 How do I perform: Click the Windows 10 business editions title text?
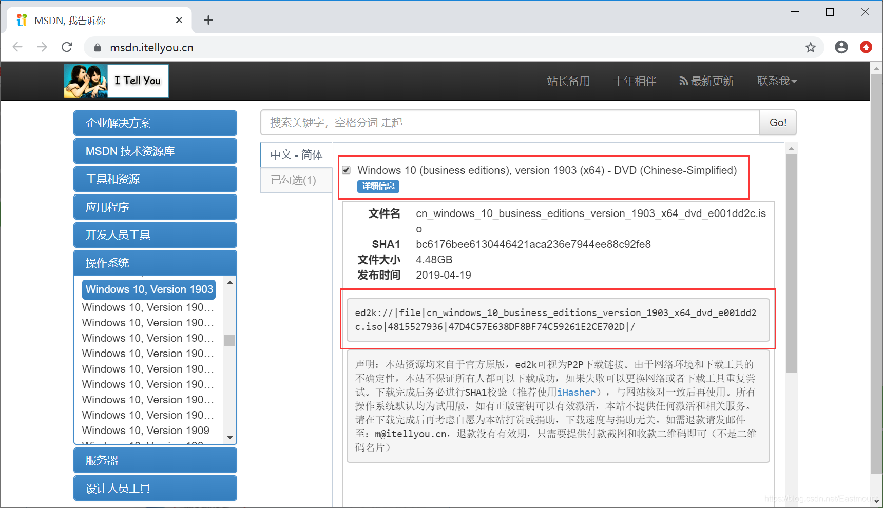point(547,170)
